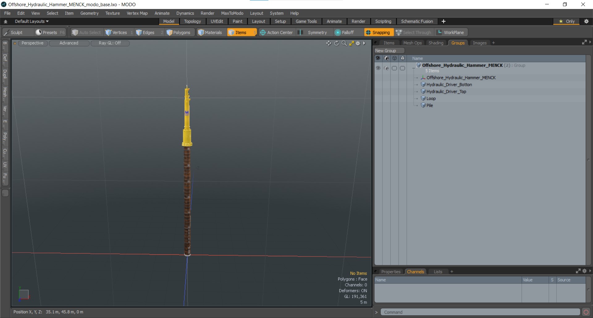Select the Offshore_Hydraulic_Hammer_MENCK locator item
This screenshot has width=593, height=318.
click(461, 78)
